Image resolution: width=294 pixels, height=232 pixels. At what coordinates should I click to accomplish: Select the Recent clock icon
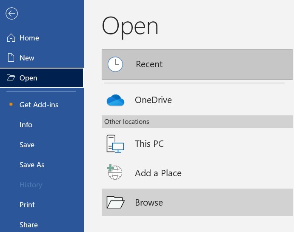(x=115, y=64)
